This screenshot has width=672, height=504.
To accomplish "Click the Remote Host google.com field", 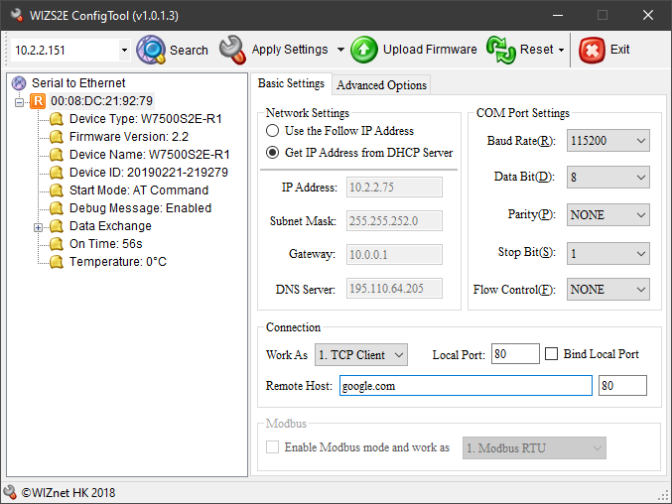I will pos(466,385).
